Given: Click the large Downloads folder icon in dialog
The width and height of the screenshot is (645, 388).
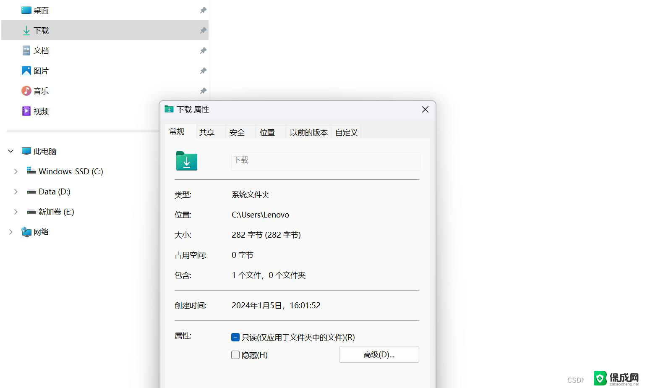Looking at the screenshot, I should [x=187, y=161].
